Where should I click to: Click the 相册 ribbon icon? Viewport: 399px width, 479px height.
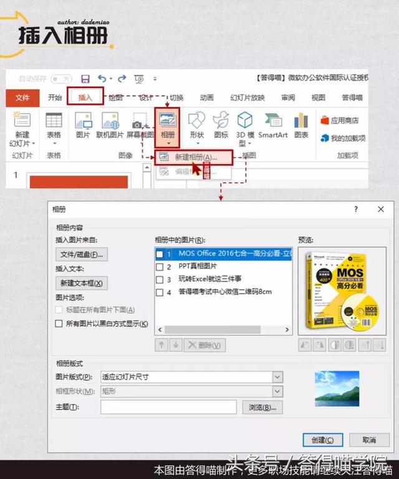(167, 120)
